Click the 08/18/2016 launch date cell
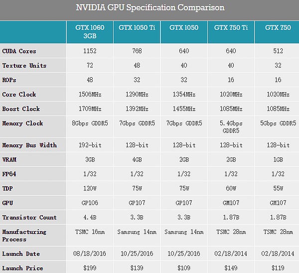This screenshot has width=299, height=273. point(90,254)
